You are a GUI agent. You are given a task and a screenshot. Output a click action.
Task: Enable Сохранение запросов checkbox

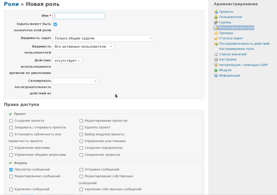pyautogui.click(x=81, y=155)
